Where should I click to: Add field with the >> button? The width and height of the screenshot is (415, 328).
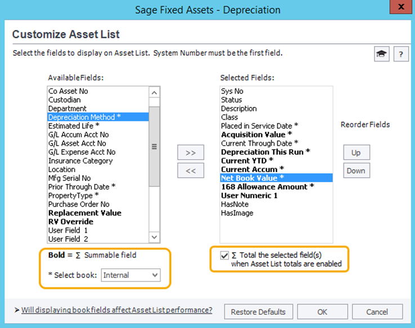(190, 152)
